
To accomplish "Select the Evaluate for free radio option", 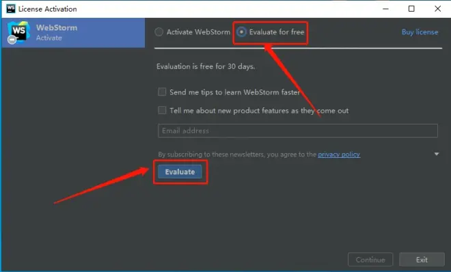I will pos(241,32).
